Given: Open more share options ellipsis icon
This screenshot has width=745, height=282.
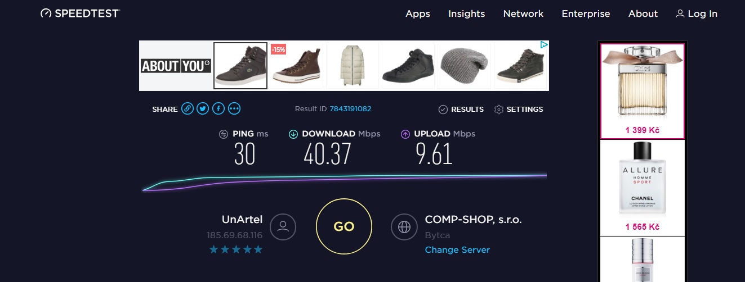Looking at the screenshot, I should point(234,109).
